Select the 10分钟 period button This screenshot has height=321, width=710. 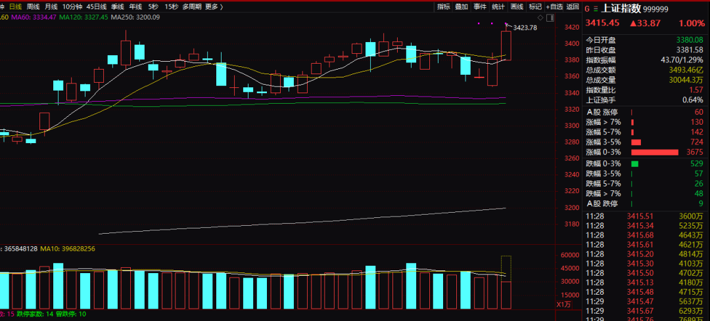72,7
